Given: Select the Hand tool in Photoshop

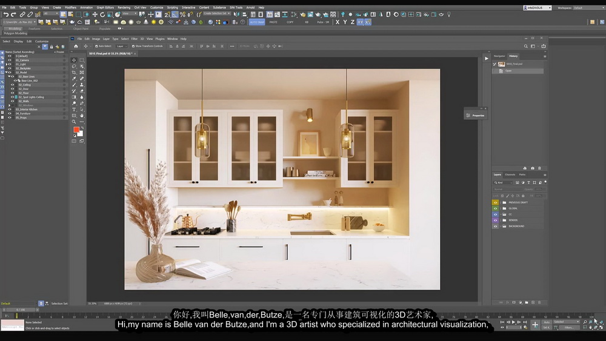Looking at the screenshot, I should [82, 116].
